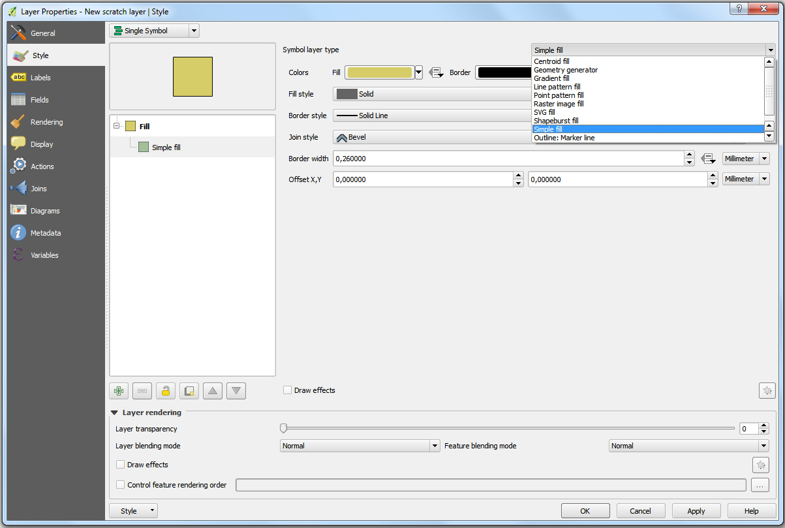
Task: Toggle Draw effects in Layer rendering section
Action: click(120, 465)
